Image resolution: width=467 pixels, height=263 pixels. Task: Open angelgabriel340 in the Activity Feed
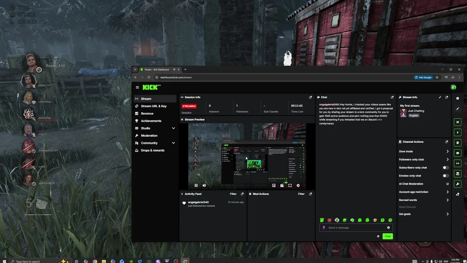pos(198,202)
